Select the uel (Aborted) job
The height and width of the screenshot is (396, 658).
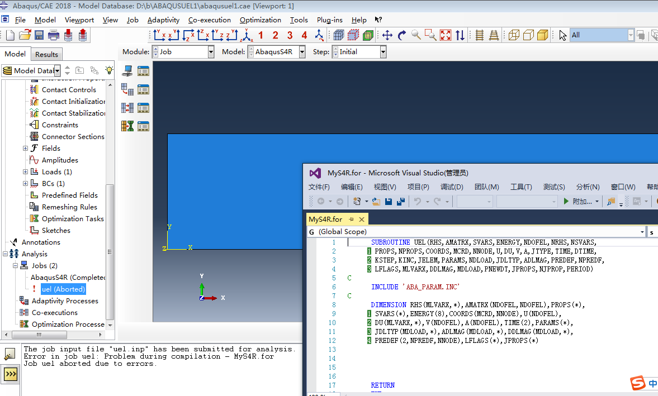(x=63, y=289)
